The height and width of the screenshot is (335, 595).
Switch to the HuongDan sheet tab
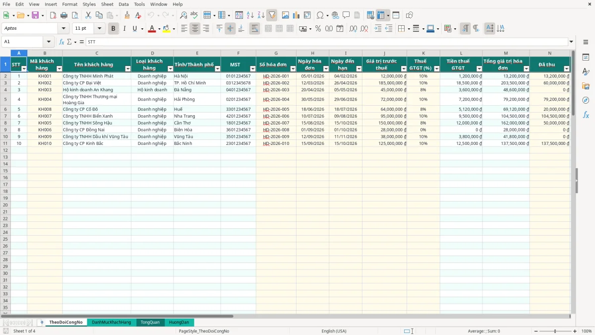tap(179, 323)
